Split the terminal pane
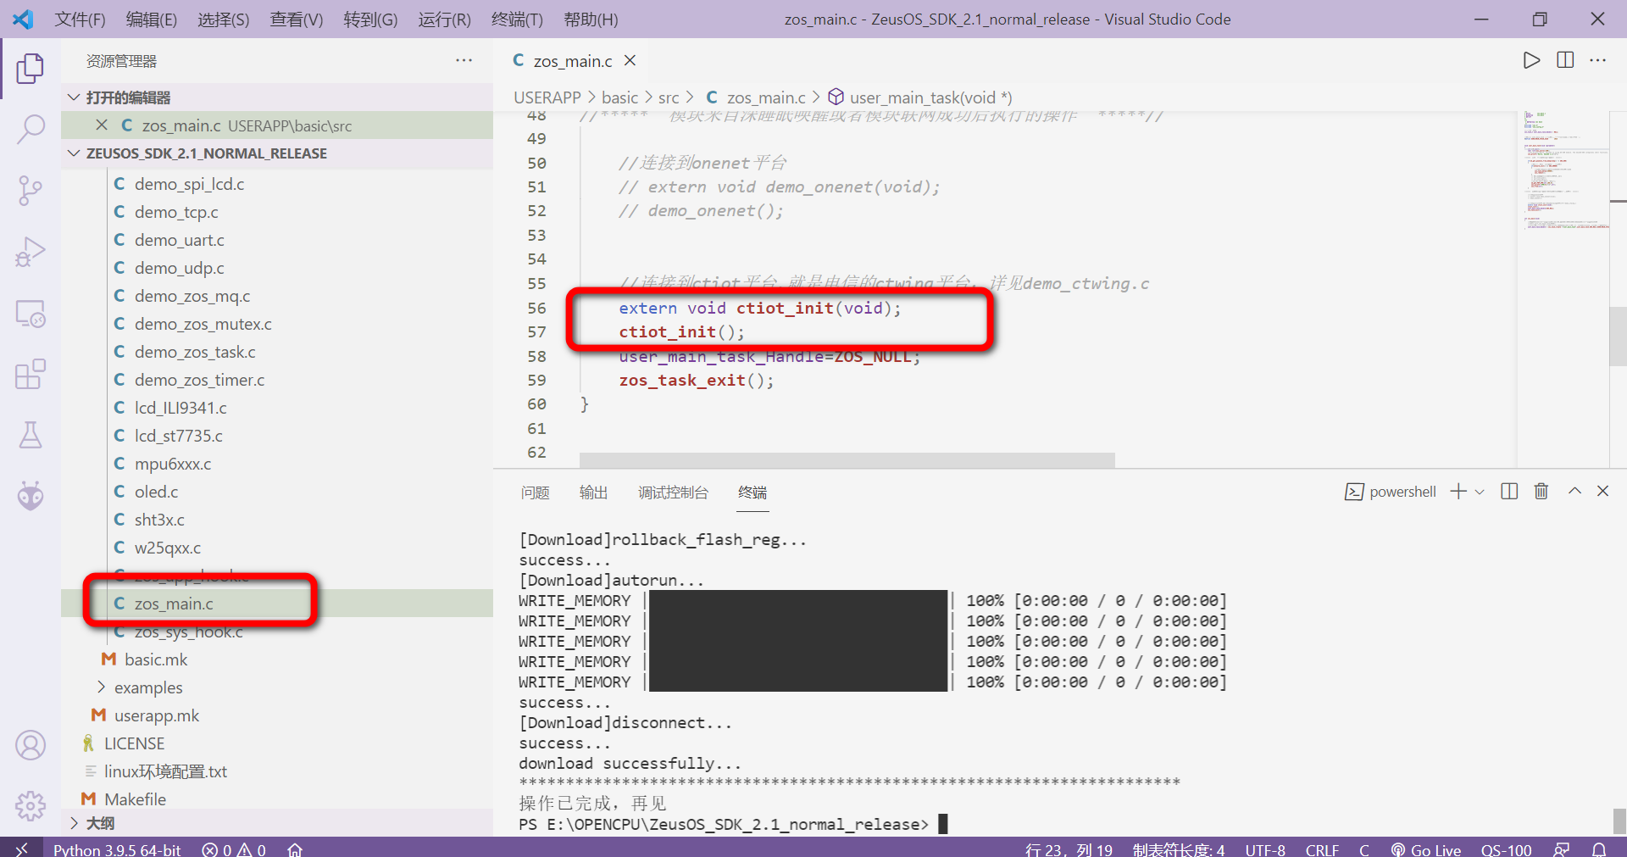This screenshot has height=857, width=1627. [1508, 491]
